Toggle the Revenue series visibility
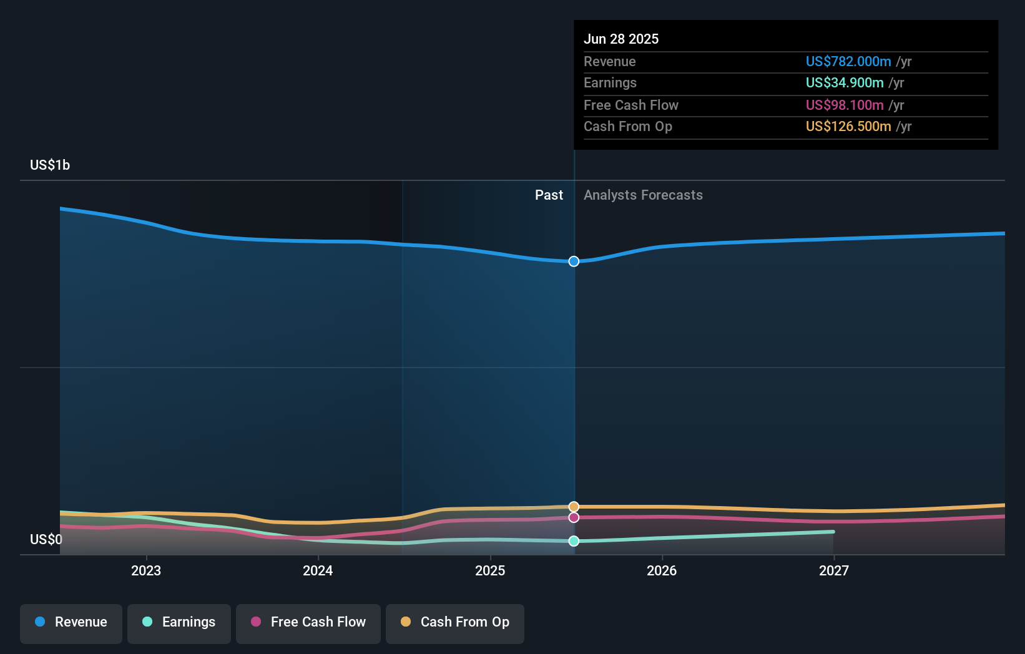 (71, 622)
